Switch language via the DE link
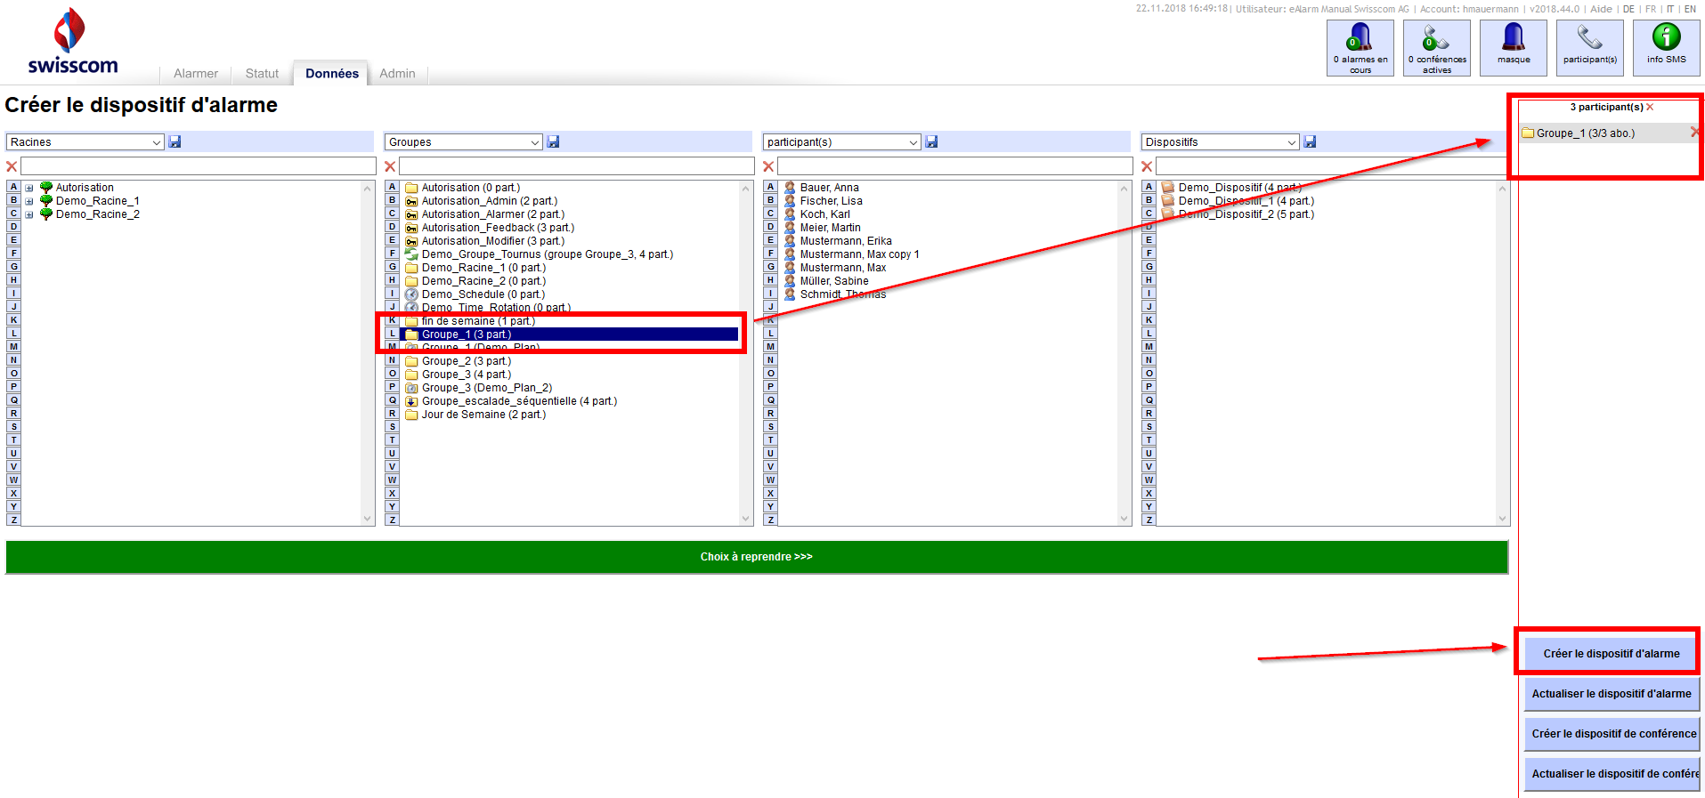Viewport: 1705px width, 798px height. pos(1628,9)
